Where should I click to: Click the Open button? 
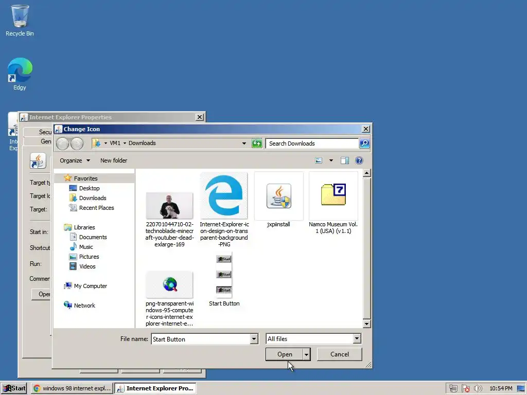click(x=284, y=354)
